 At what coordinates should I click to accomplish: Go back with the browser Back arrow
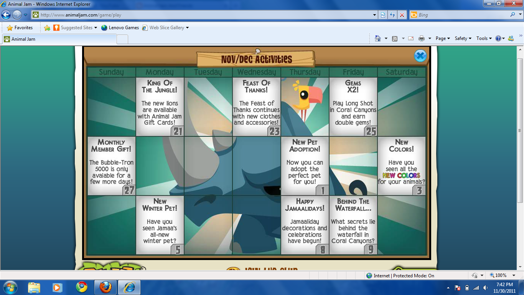click(x=6, y=15)
